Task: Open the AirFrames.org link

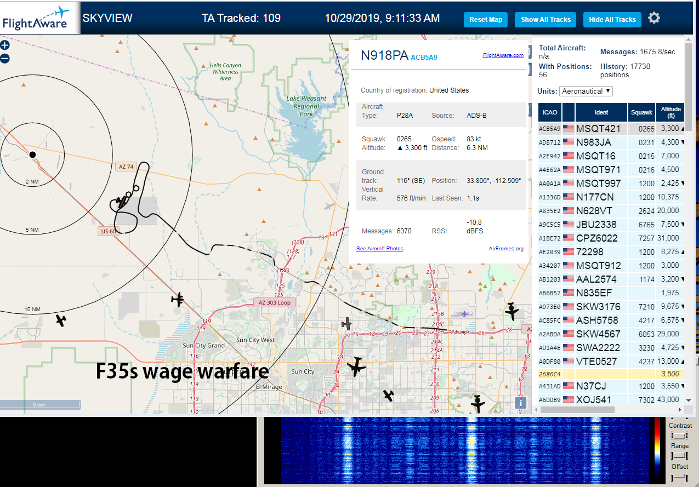Action: click(x=506, y=249)
